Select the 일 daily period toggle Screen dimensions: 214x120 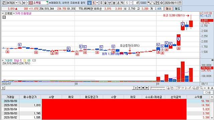(89, 3)
